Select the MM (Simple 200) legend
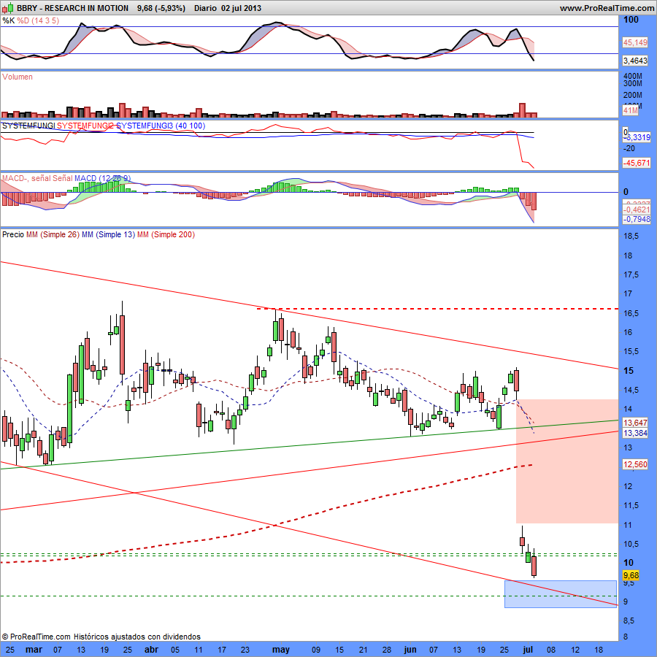Viewport: 657px width, 657px height. [166, 234]
